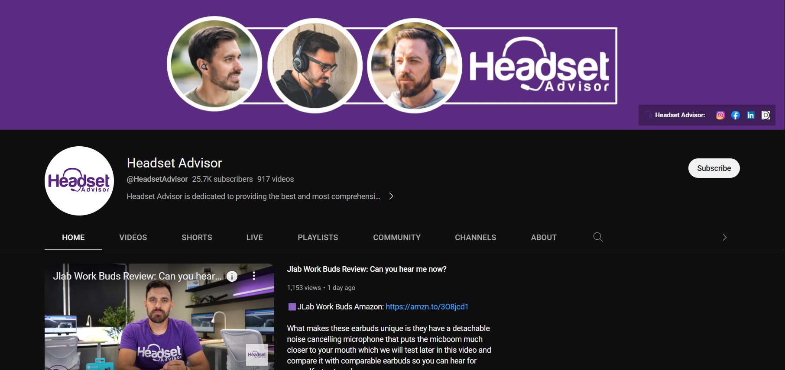The image size is (785, 370).
Task: Expand the channel description chevron
Action: (x=391, y=196)
